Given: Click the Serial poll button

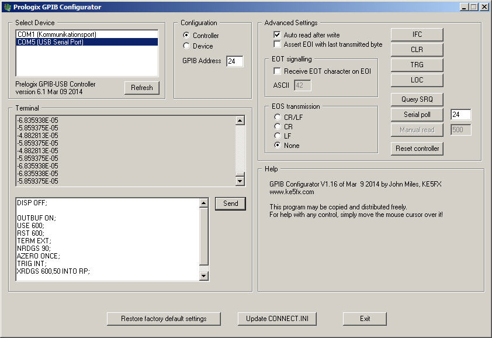Looking at the screenshot, I should point(417,115).
